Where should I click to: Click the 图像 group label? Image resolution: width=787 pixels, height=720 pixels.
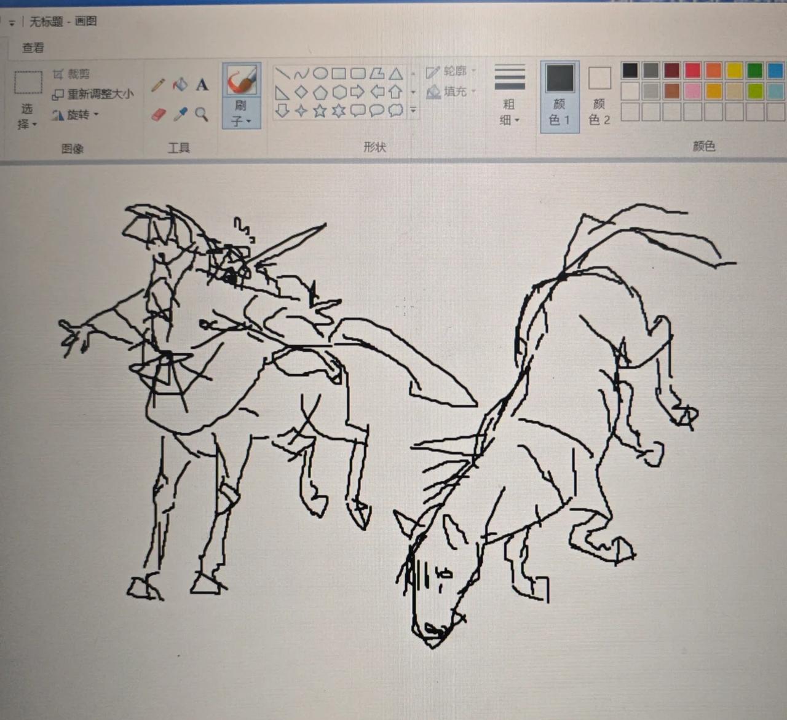(73, 149)
